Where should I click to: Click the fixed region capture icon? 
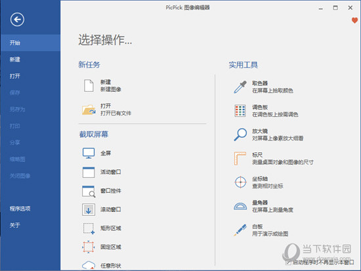[x=89, y=247]
